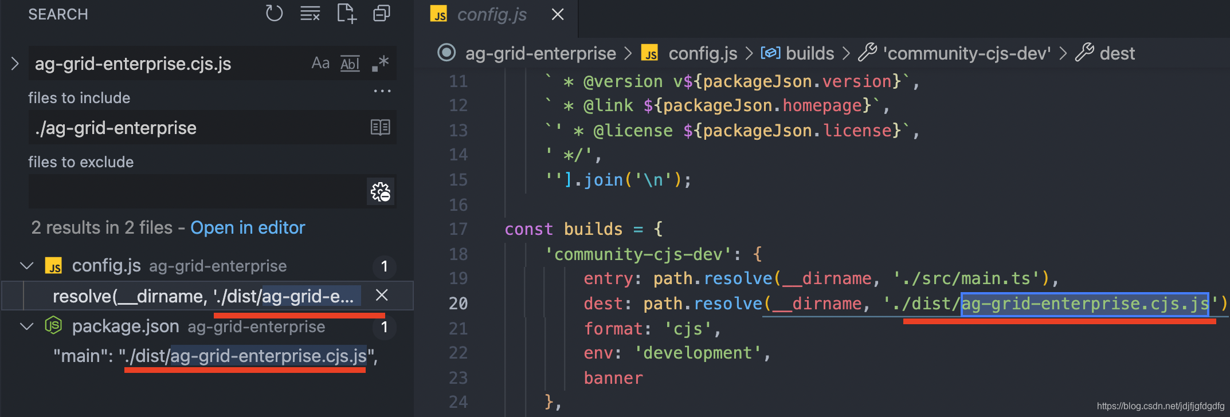Clear search results
This screenshot has height=417, width=1230.
pyautogui.click(x=310, y=13)
